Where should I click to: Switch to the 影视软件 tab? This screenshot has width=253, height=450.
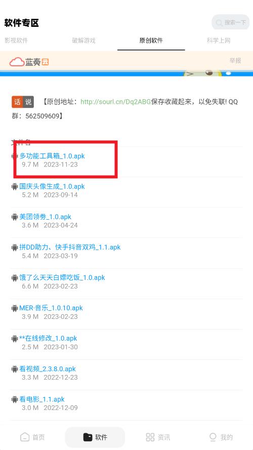tap(16, 40)
